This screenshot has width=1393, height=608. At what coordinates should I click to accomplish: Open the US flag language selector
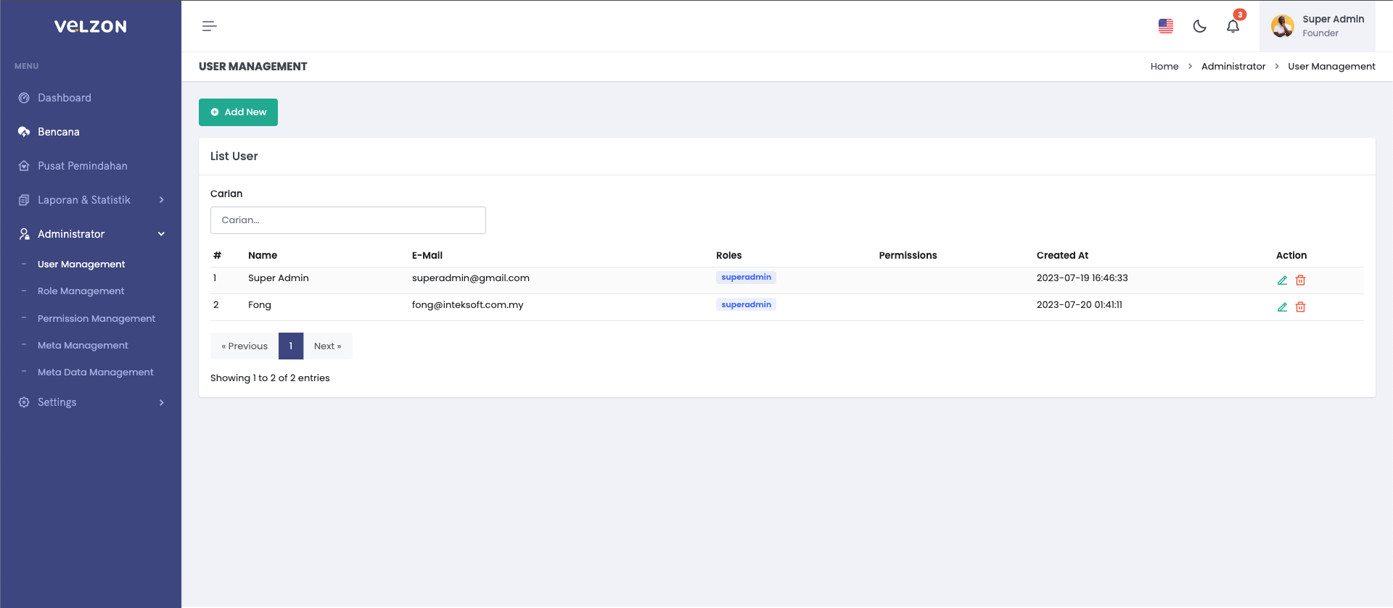1166,26
